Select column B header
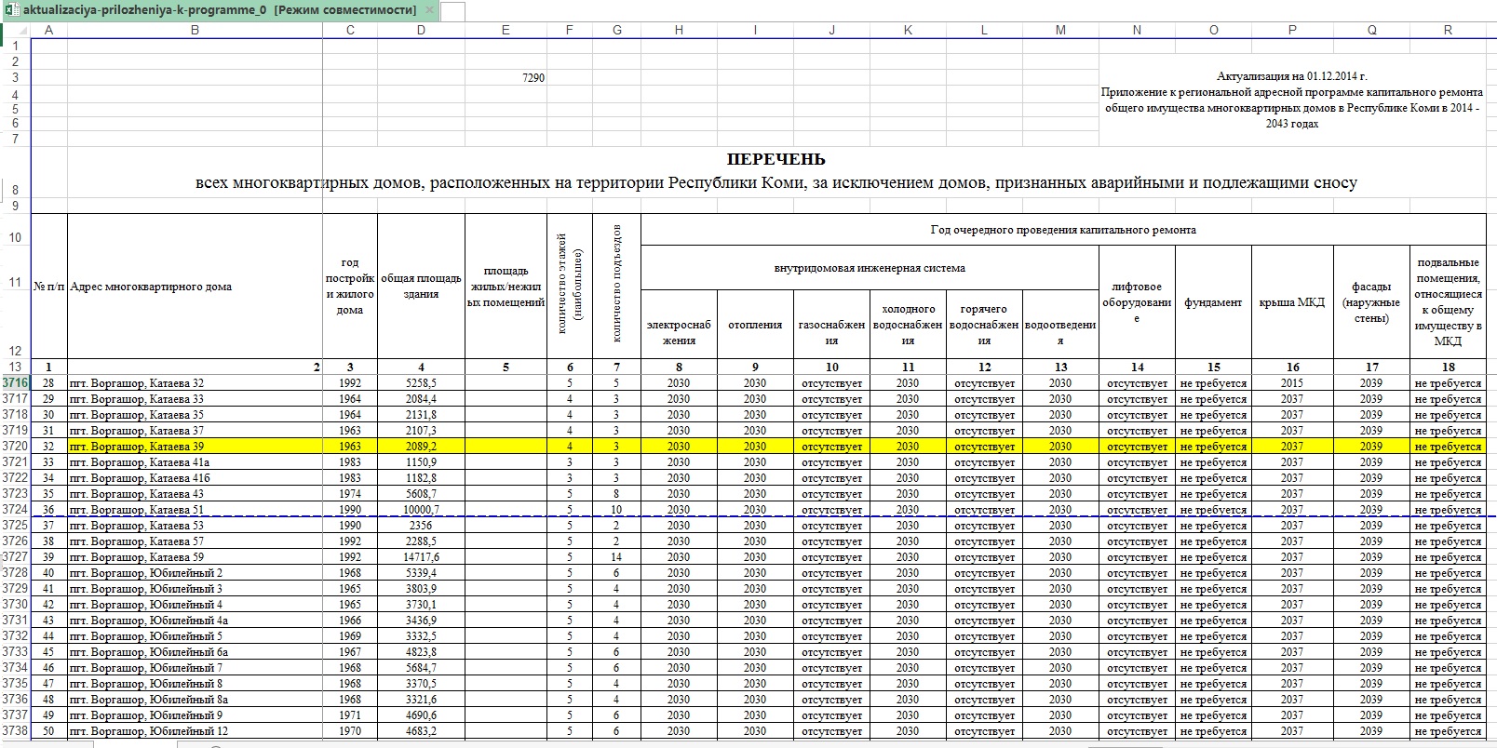1497x748 pixels. point(195,30)
